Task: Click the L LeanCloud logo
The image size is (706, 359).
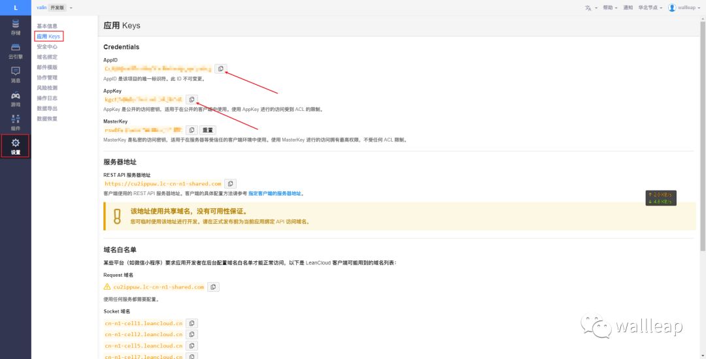Action: [16, 8]
